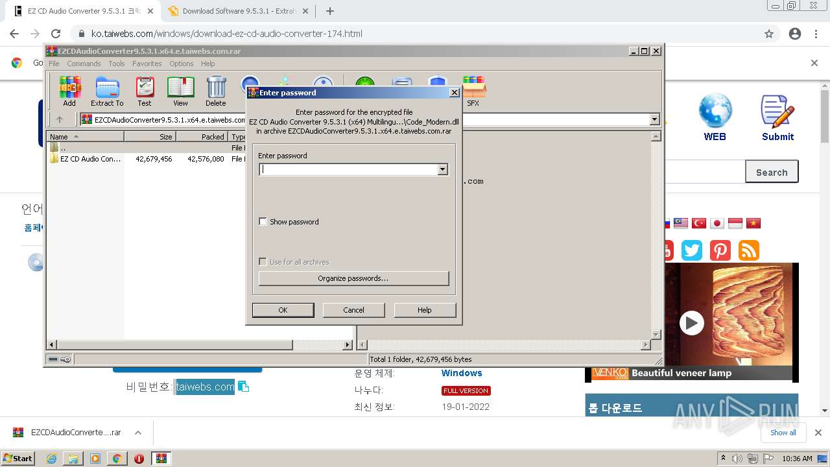Click the Windows link on the webpage
This screenshot has height=467, width=830.
462,373
